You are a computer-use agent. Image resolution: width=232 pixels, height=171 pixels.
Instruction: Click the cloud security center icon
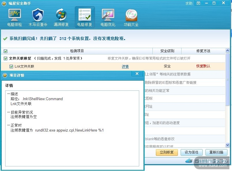point(189,161)
